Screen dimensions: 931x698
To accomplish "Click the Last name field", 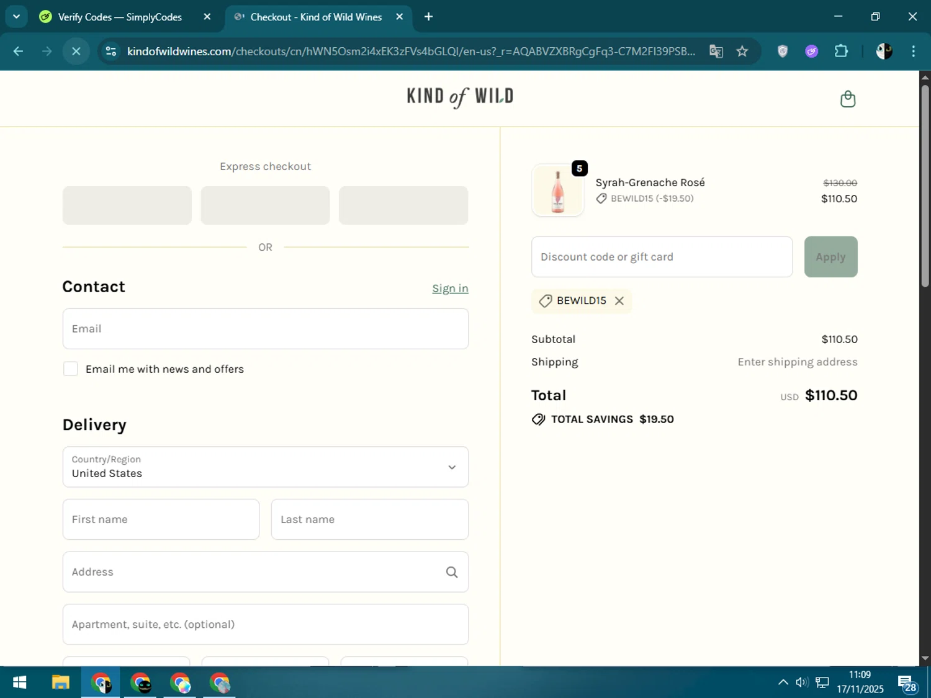I will (370, 519).
